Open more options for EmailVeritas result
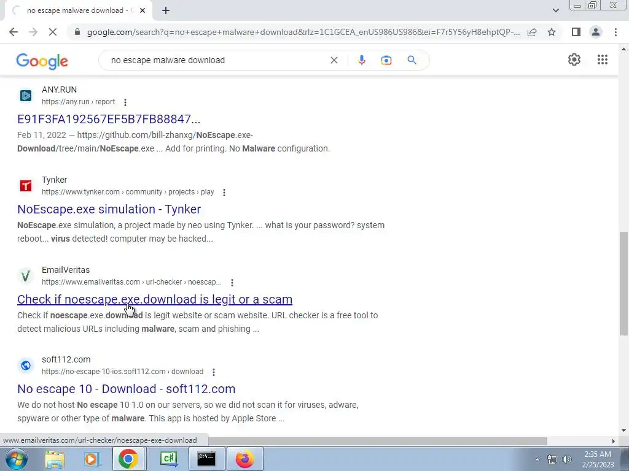The height and width of the screenshot is (471, 629). (232, 282)
